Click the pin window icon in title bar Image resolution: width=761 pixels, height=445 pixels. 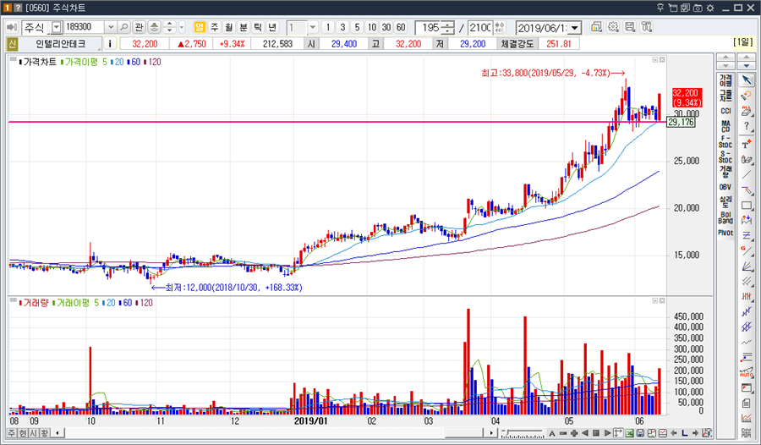click(x=660, y=8)
